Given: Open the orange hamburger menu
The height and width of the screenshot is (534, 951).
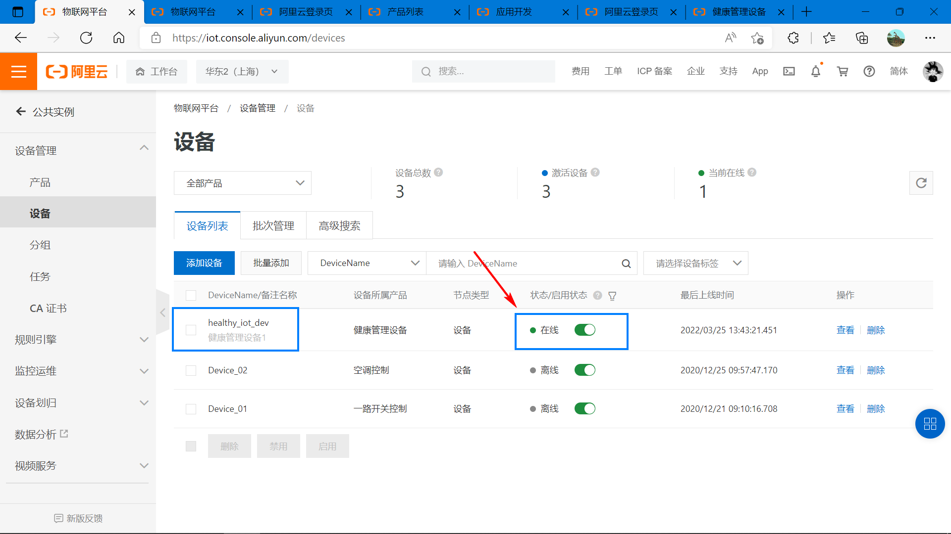Looking at the screenshot, I should (x=18, y=72).
